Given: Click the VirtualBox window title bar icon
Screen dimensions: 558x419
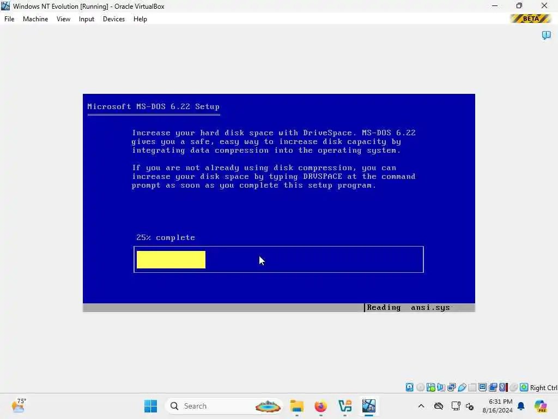Looking at the screenshot, I should point(5,6).
